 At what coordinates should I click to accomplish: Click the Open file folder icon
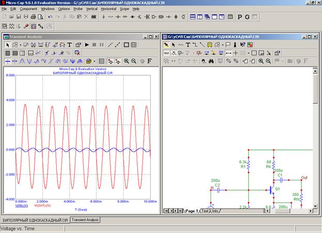coord(11,17)
